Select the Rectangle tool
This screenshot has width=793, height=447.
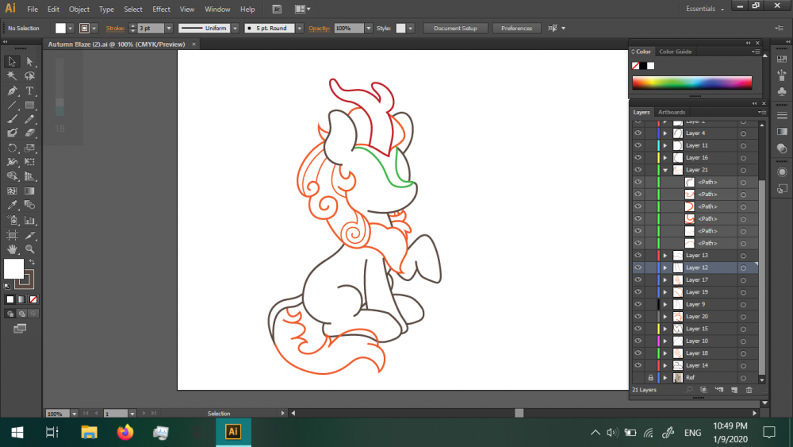coord(30,106)
